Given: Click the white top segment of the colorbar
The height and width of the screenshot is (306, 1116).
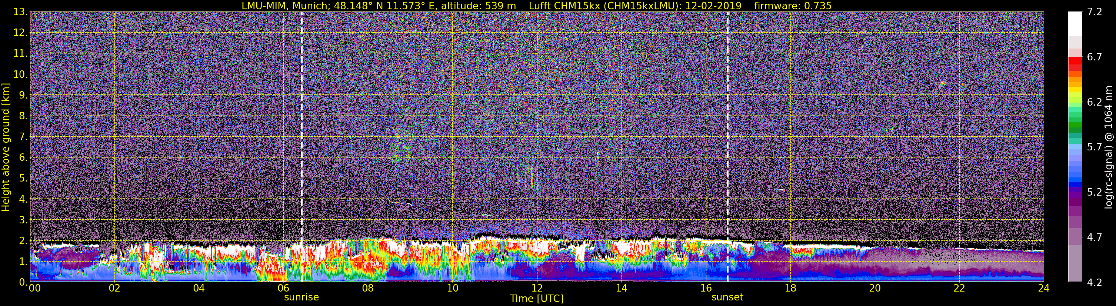Looking at the screenshot, I should click(1075, 24).
